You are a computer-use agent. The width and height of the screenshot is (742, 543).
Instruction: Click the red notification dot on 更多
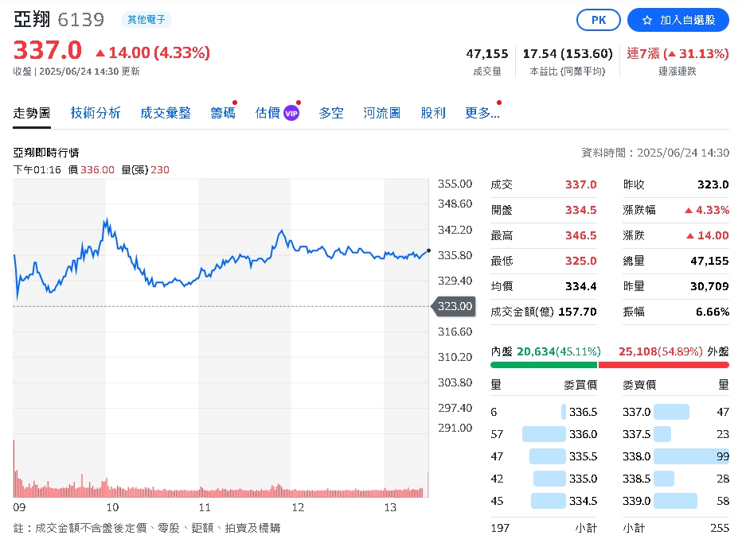[x=499, y=102]
